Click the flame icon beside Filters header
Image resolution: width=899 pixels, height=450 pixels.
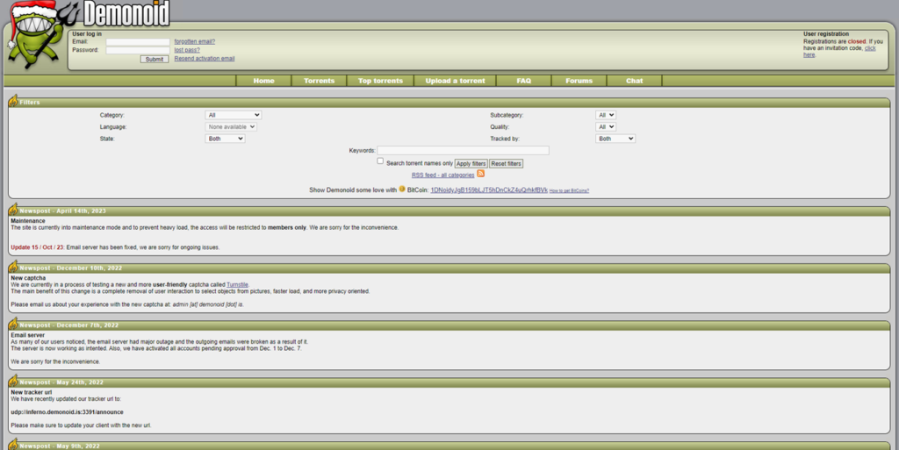[12, 101]
